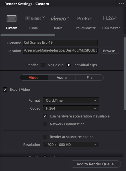Choose the YouTube preset logo

[x=33, y=18]
